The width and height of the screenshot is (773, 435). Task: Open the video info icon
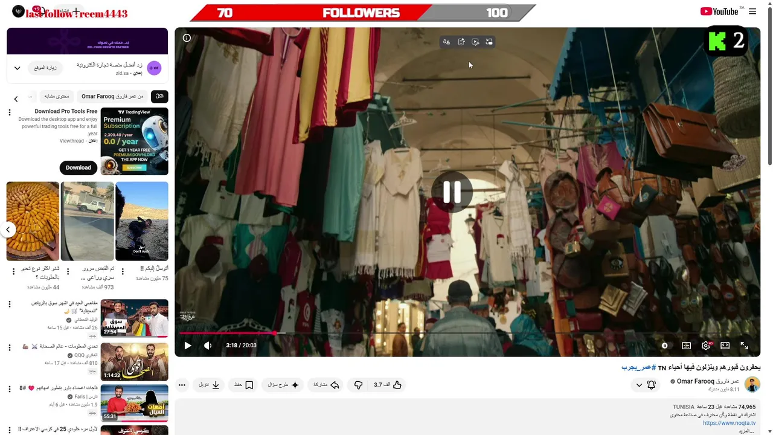(187, 38)
